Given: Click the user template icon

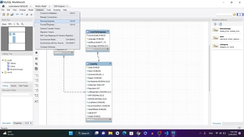Looking at the screenshot, I should 215,38.
